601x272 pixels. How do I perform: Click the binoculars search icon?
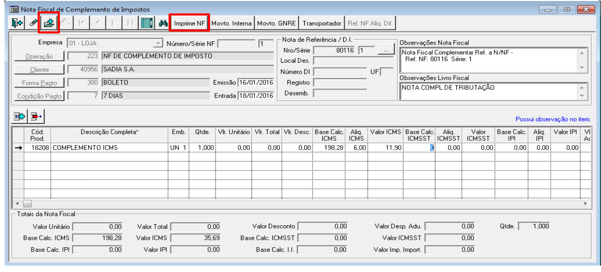(163, 23)
